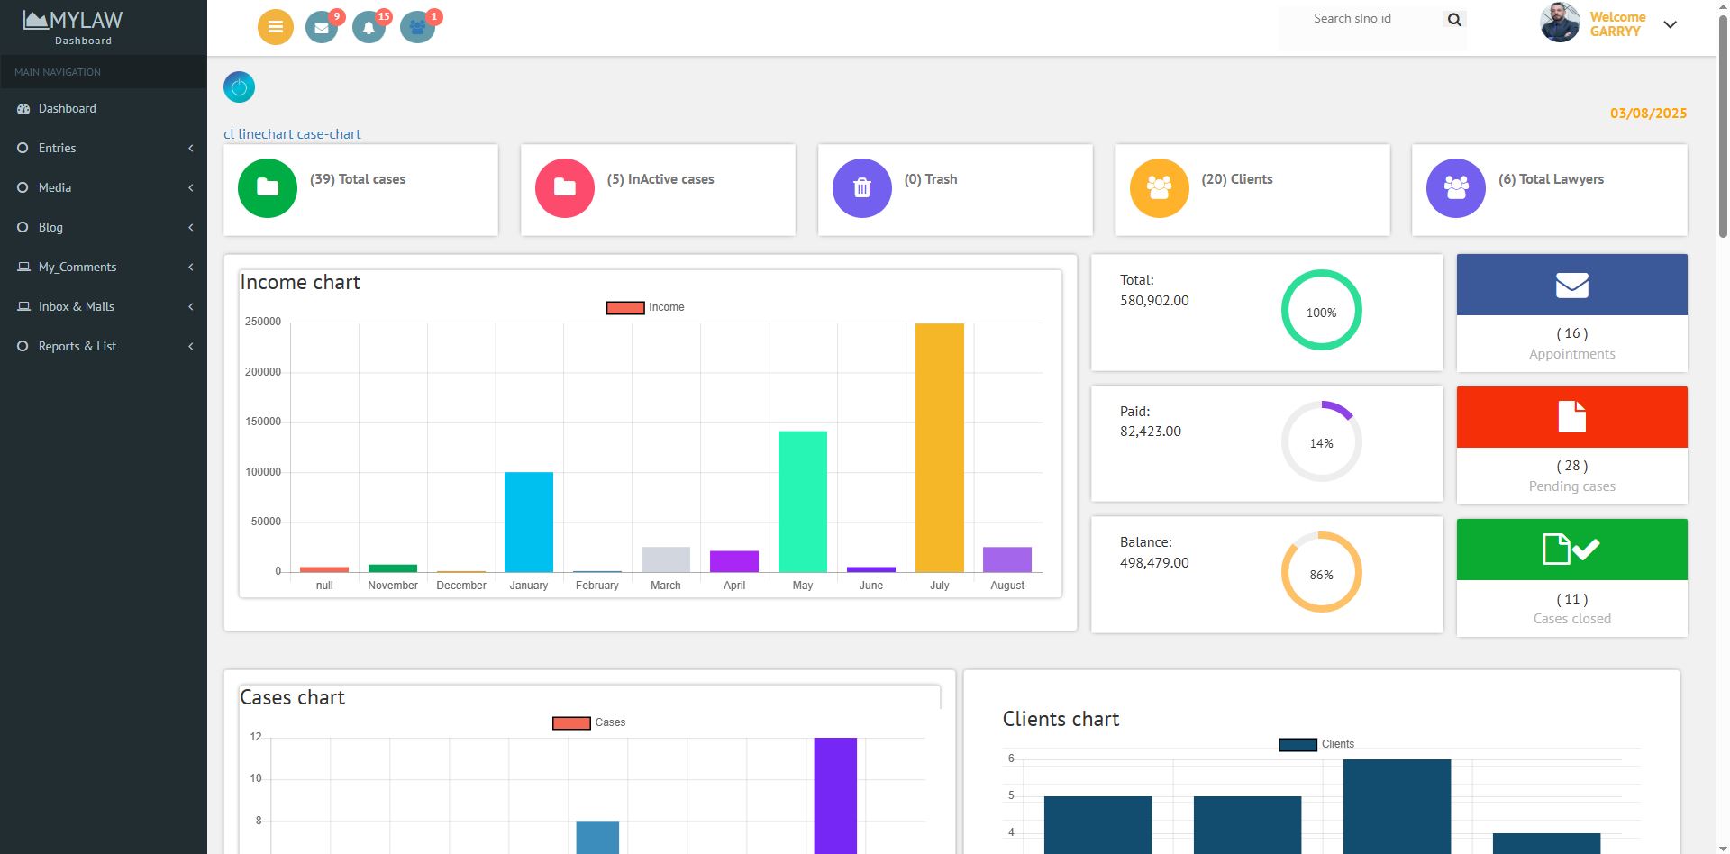Open the Inbox & Mails menu label
Screen dimensions: 1730x854
coord(77,306)
